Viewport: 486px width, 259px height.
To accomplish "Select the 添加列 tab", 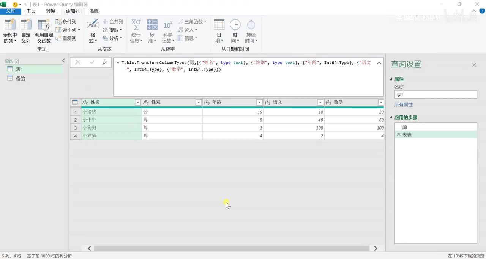I will coord(73,11).
